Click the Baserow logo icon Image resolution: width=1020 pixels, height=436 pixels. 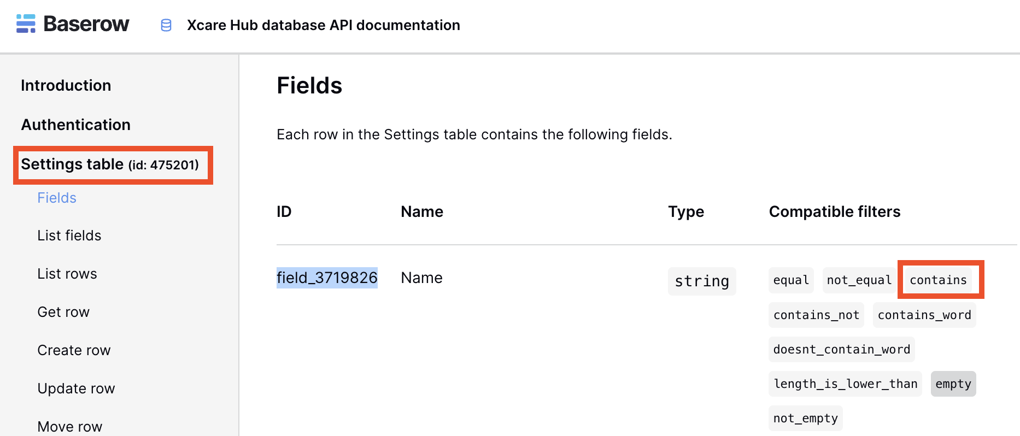click(26, 24)
